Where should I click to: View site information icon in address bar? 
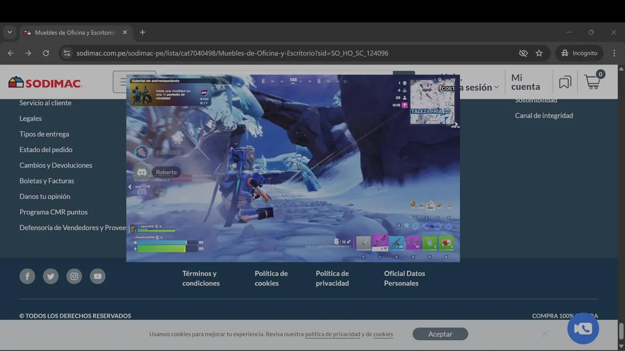pyautogui.click(x=67, y=53)
